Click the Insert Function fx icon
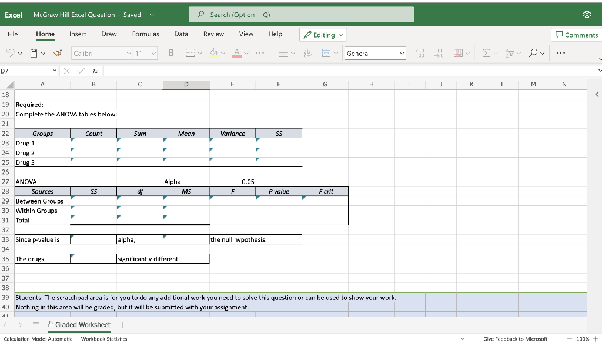The width and height of the screenshot is (602, 343). click(x=95, y=71)
